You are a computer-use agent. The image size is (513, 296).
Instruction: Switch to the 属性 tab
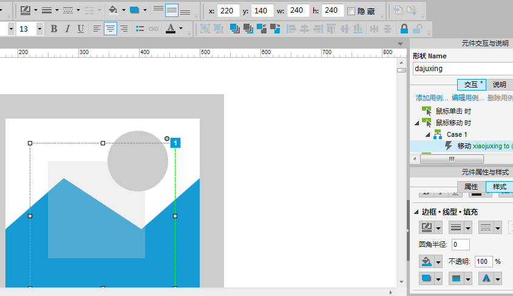click(x=471, y=187)
